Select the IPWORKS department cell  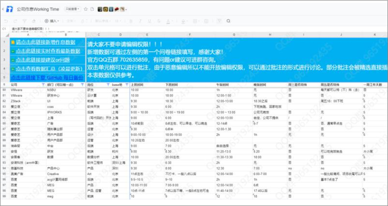66,112
